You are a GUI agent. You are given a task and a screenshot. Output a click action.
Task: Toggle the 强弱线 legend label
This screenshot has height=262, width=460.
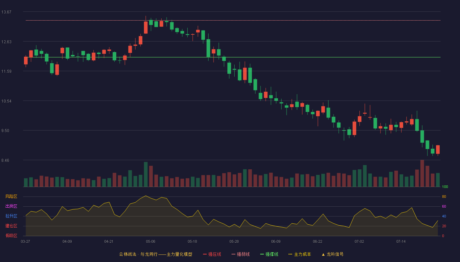tap(243, 254)
